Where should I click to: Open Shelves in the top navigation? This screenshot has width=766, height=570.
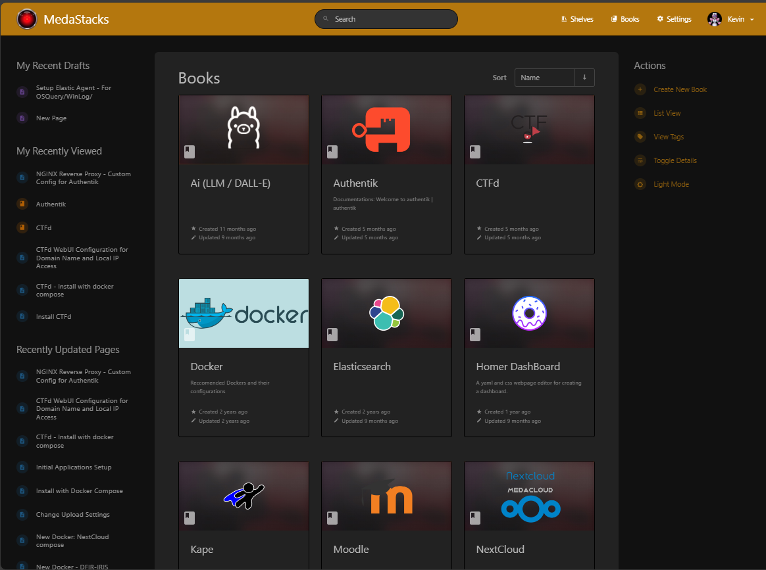coord(577,19)
